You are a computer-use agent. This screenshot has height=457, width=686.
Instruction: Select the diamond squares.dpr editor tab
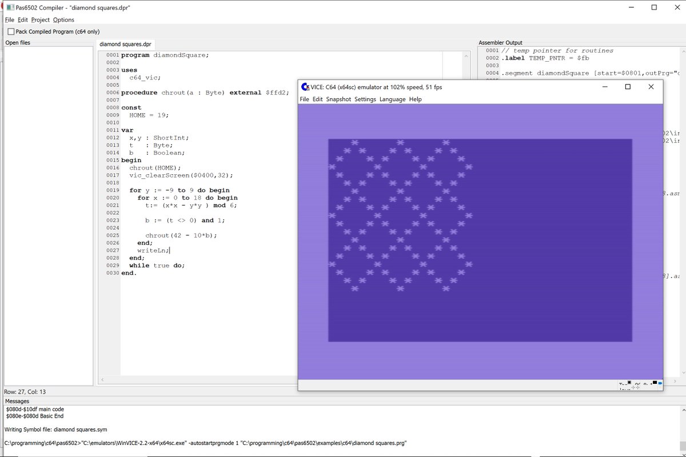coord(125,43)
